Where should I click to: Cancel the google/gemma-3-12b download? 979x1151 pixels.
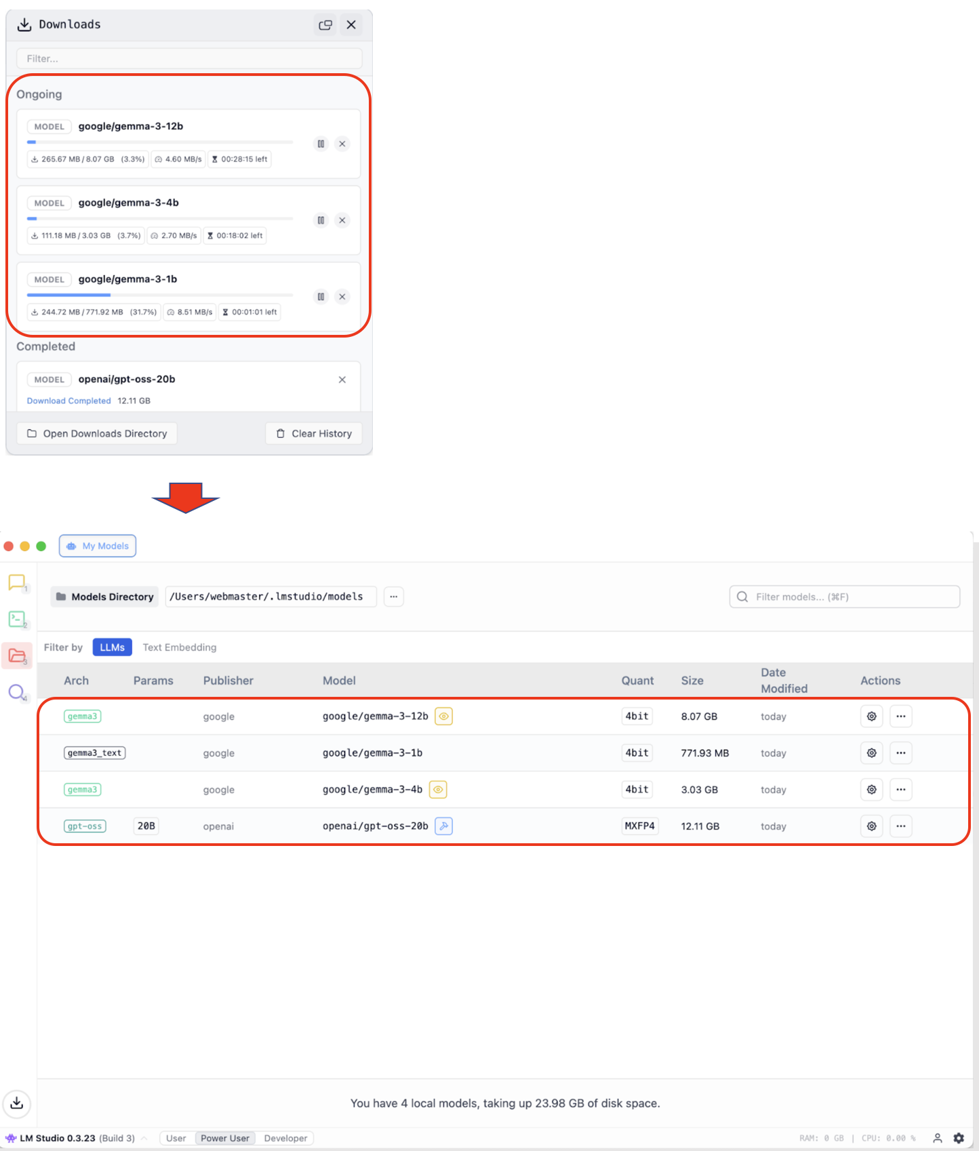pos(342,144)
